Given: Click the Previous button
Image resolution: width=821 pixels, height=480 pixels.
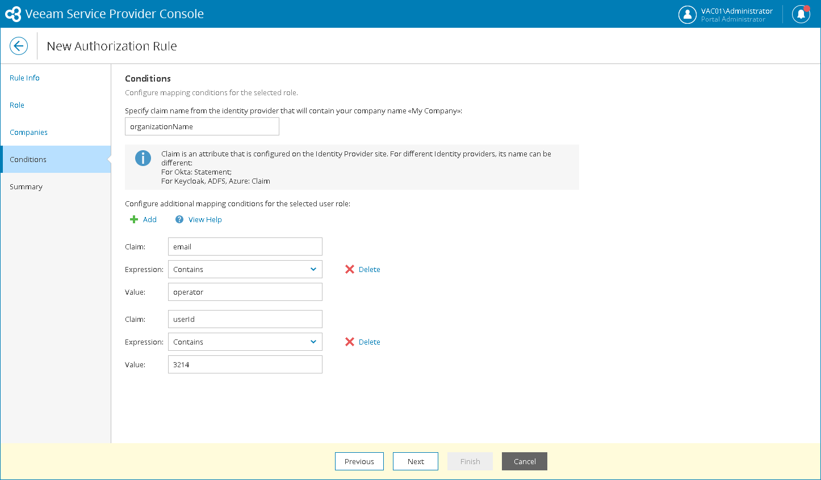Looking at the screenshot, I should click(x=359, y=461).
